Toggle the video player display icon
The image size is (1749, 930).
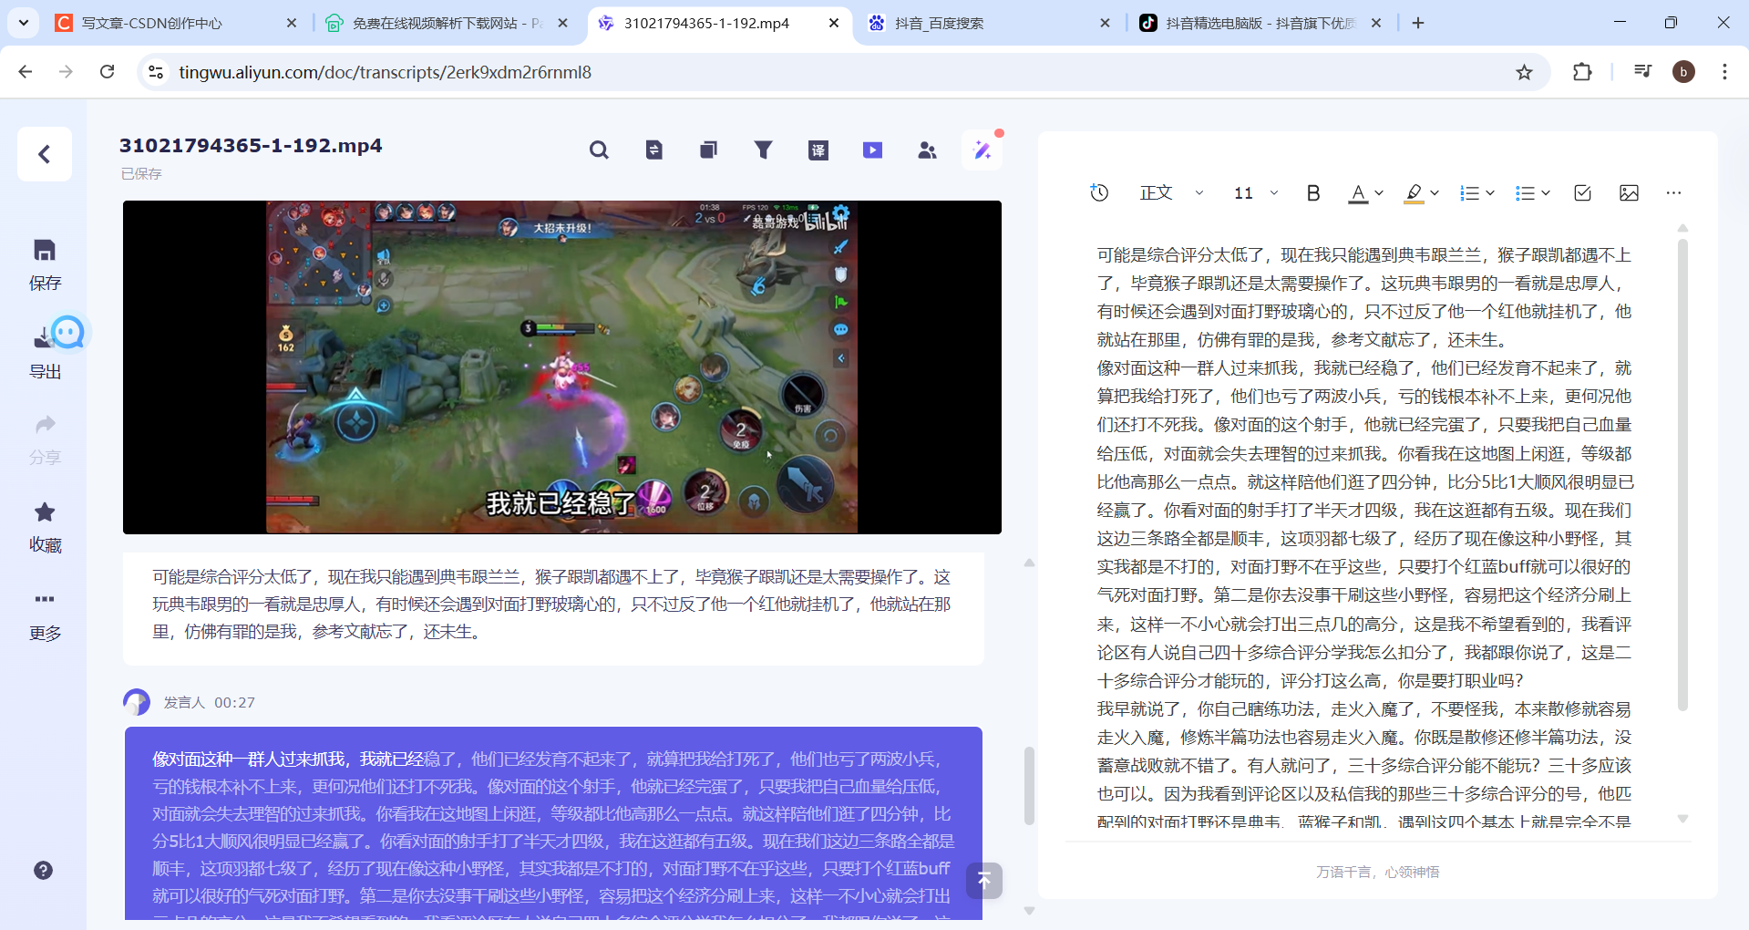tap(873, 150)
